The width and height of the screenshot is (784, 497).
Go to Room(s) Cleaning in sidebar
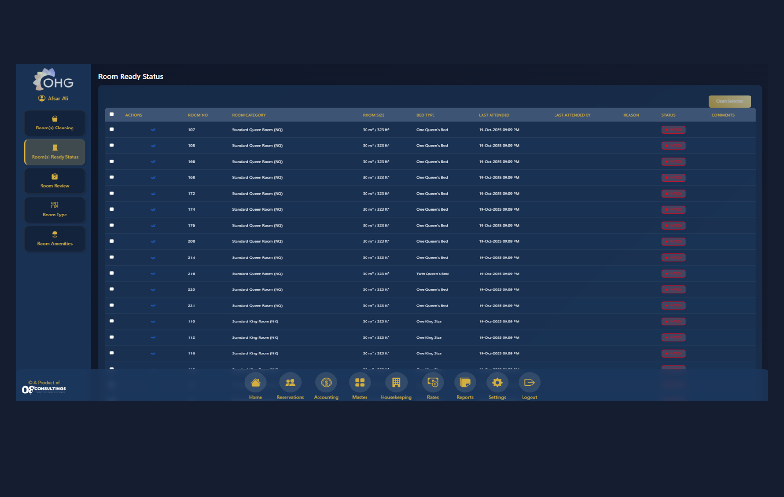[x=55, y=123]
